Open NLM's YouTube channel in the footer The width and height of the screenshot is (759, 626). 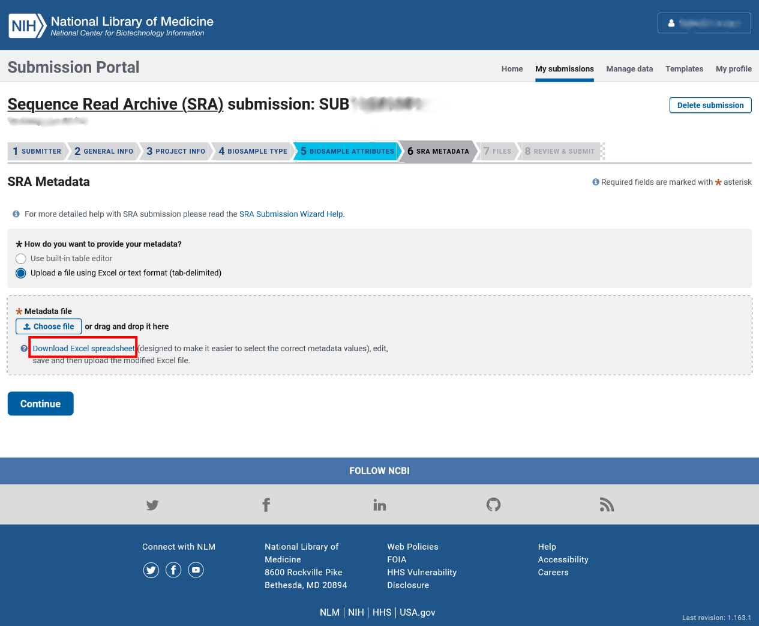[x=196, y=570]
